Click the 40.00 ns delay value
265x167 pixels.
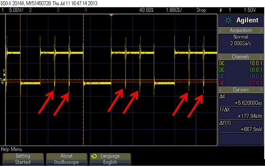(146, 10)
